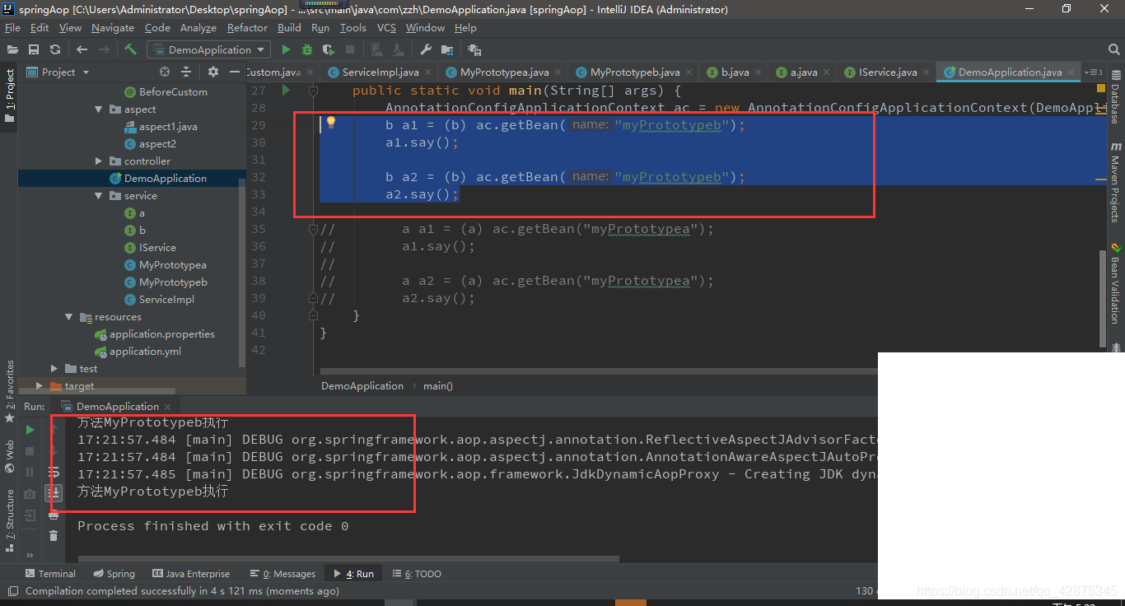Navigate Back using the left arrow icon
This screenshot has height=606, width=1125.
[82, 49]
